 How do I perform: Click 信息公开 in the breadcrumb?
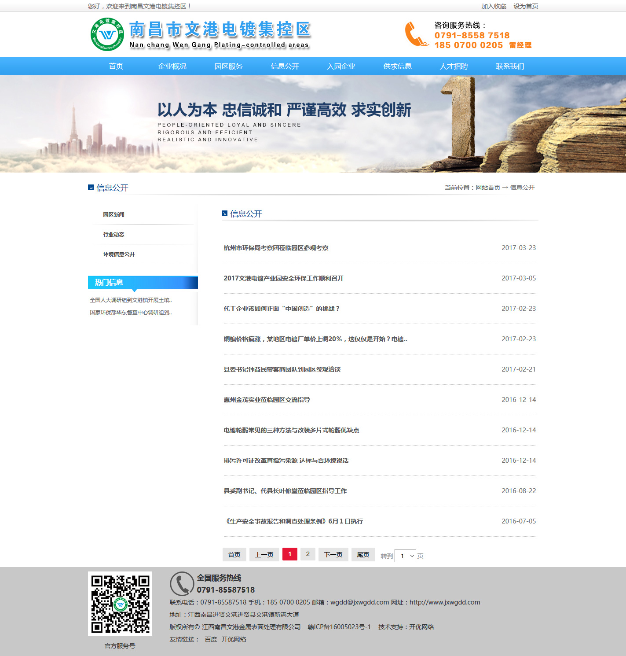pyautogui.click(x=522, y=188)
